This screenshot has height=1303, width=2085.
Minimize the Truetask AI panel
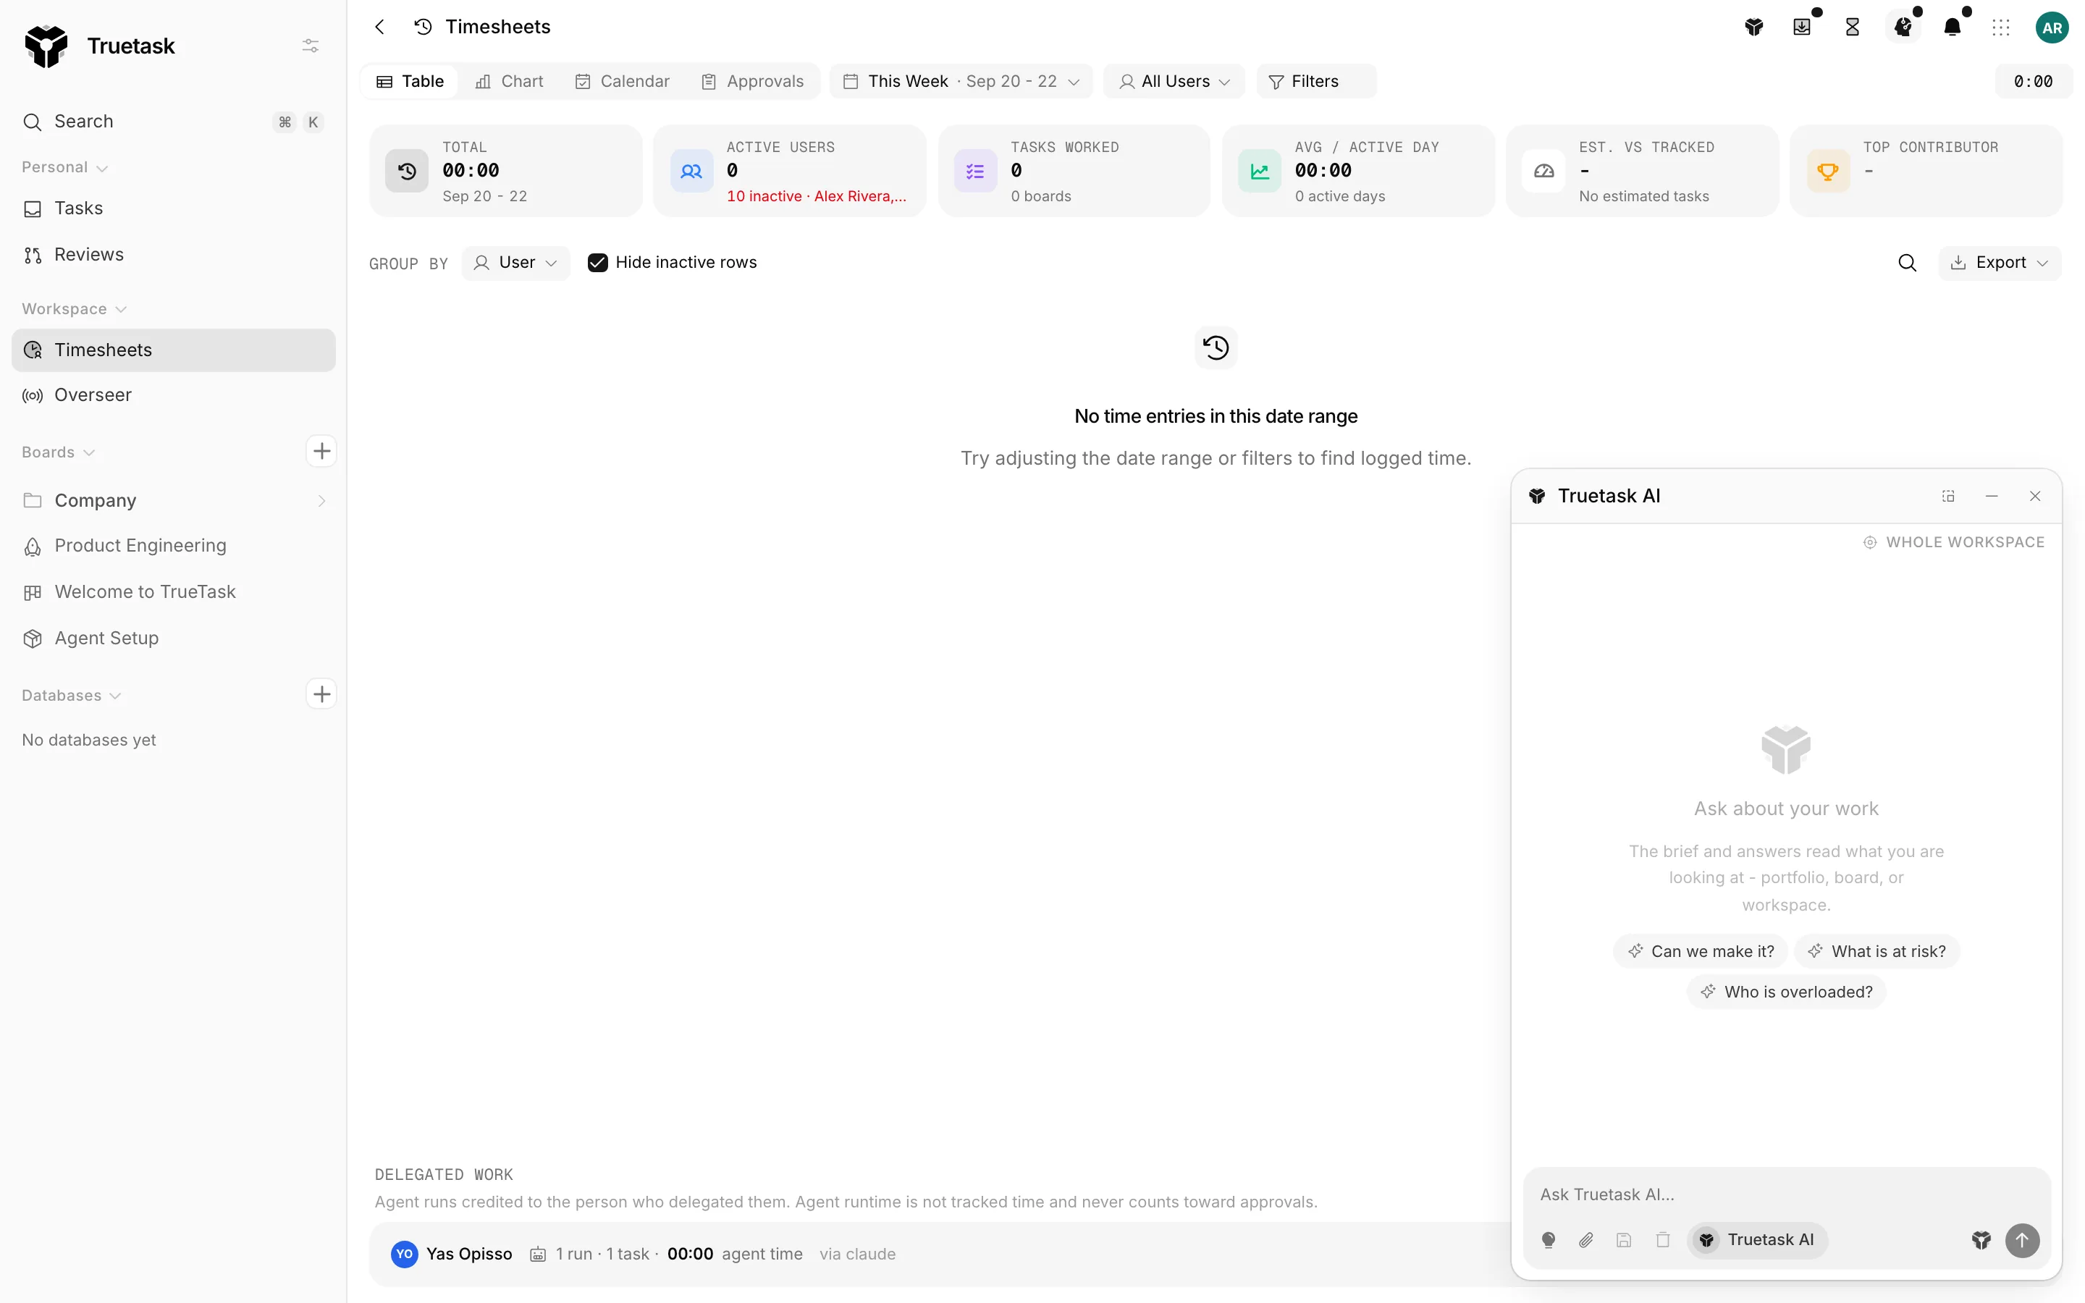pyautogui.click(x=1991, y=497)
